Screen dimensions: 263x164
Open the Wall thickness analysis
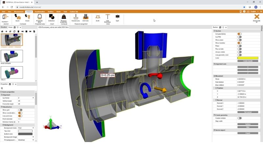coord(108,18)
